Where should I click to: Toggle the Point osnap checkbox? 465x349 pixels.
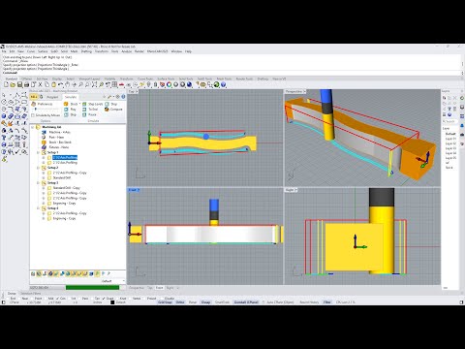tap(33, 299)
